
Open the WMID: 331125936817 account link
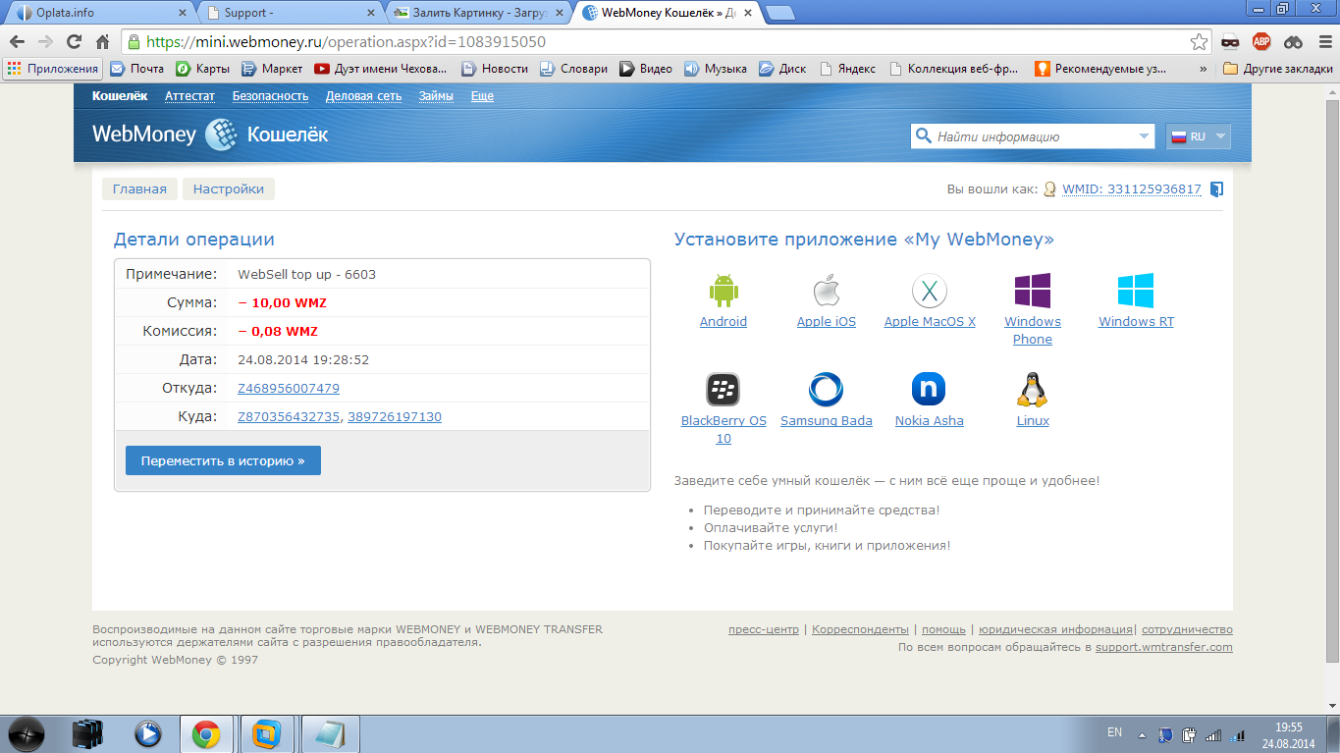[x=1132, y=189]
